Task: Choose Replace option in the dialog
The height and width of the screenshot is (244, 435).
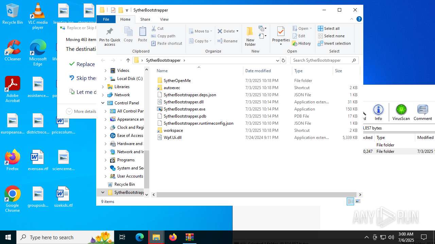Action: (82, 64)
